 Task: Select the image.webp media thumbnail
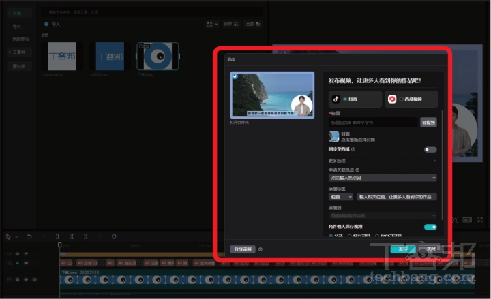tap(62, 57)
